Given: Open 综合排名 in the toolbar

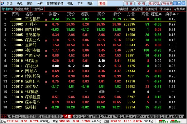Looking at the screenshot, I should tap(165, 9).
